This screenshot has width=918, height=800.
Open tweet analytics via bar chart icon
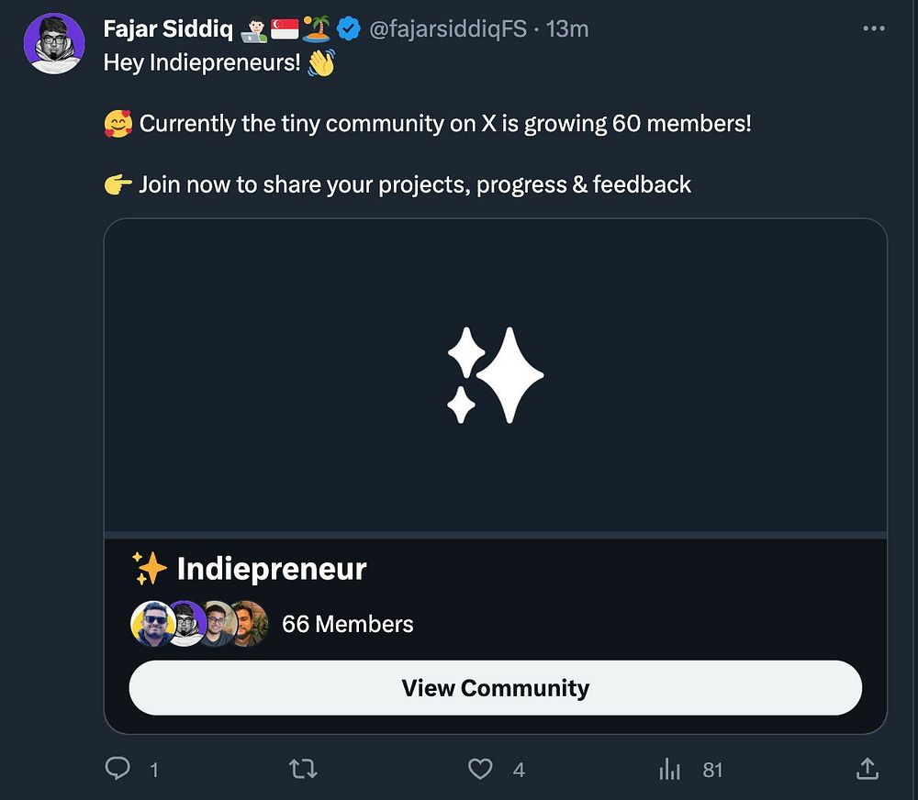click(670, 769)
